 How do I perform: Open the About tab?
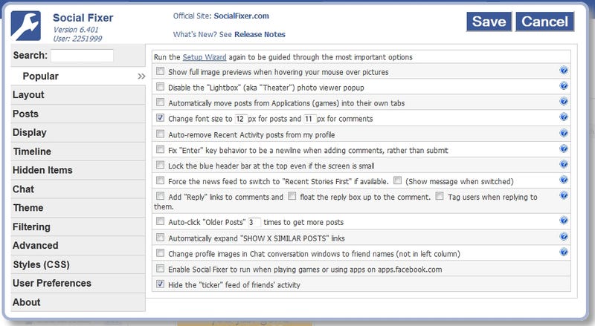coord(78,302)
